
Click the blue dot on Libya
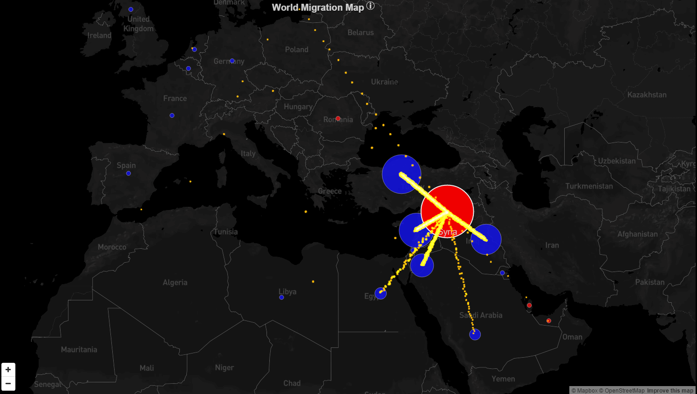(281, 297)
